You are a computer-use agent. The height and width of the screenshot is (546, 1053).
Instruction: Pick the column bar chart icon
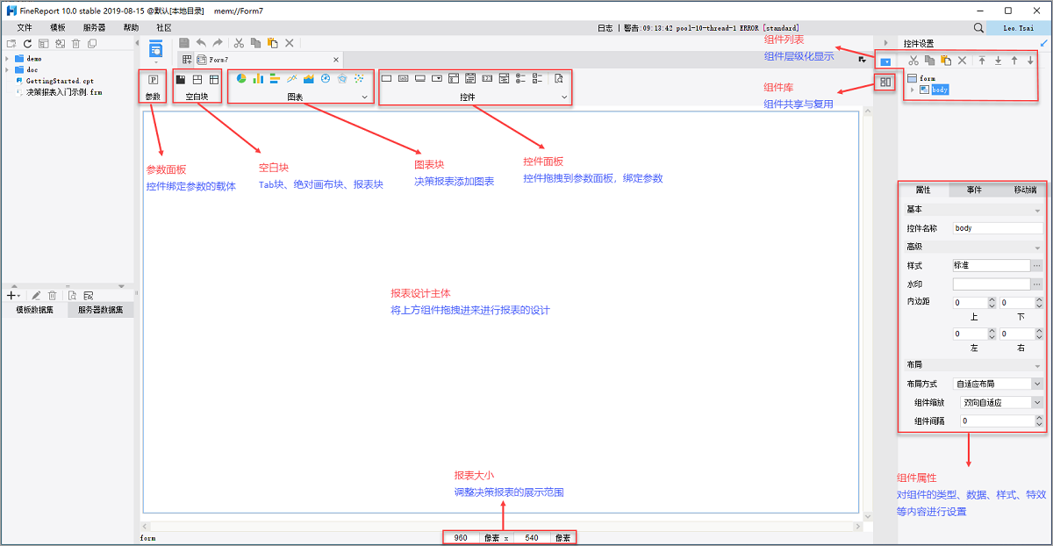tap(258, 79)
